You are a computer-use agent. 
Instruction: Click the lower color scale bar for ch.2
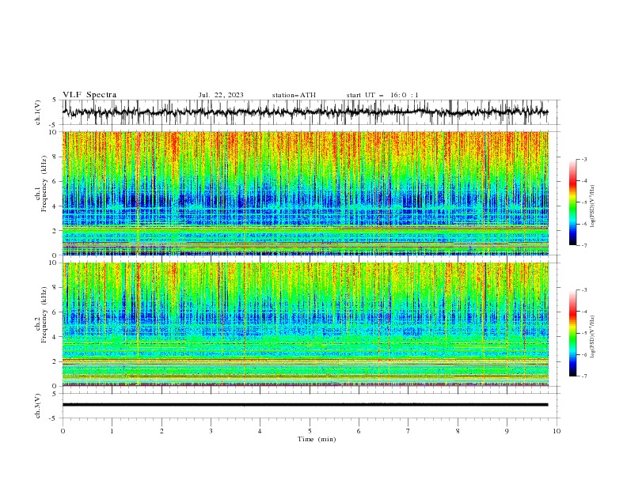[x=572, y=333]
